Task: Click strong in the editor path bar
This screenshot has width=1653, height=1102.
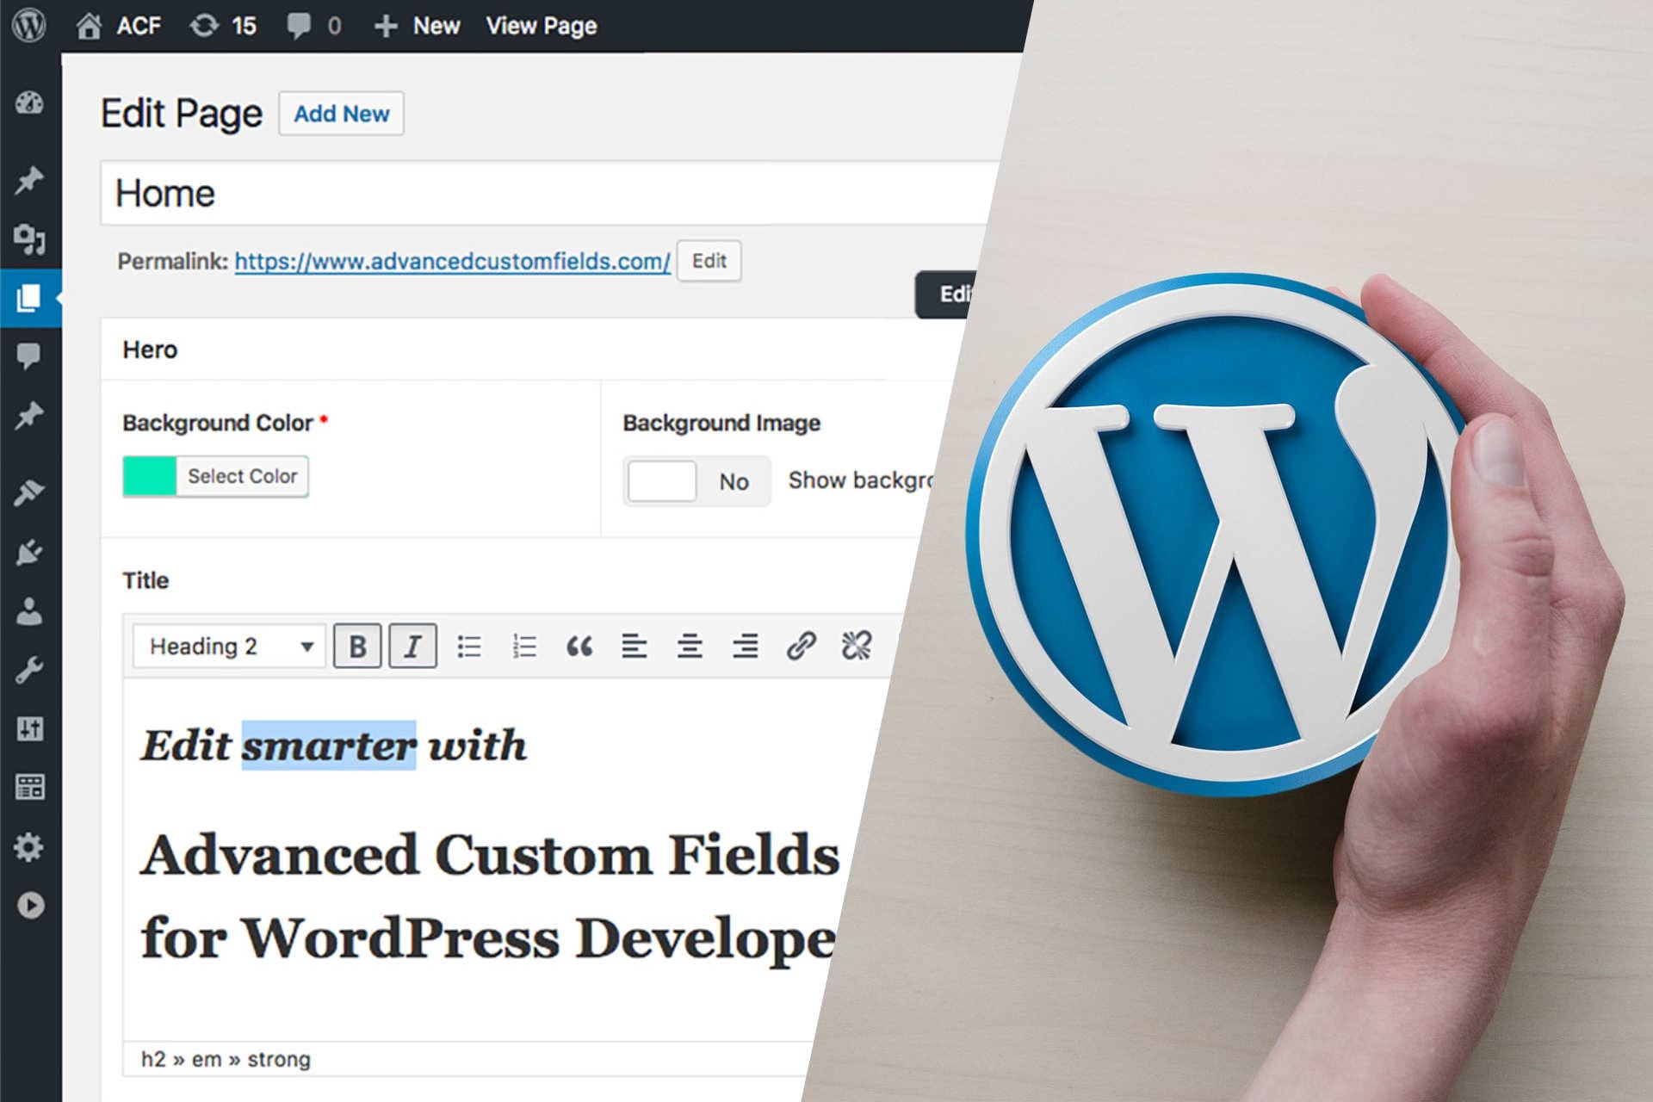Action: pyautogui.click(x=279, y=1060)
